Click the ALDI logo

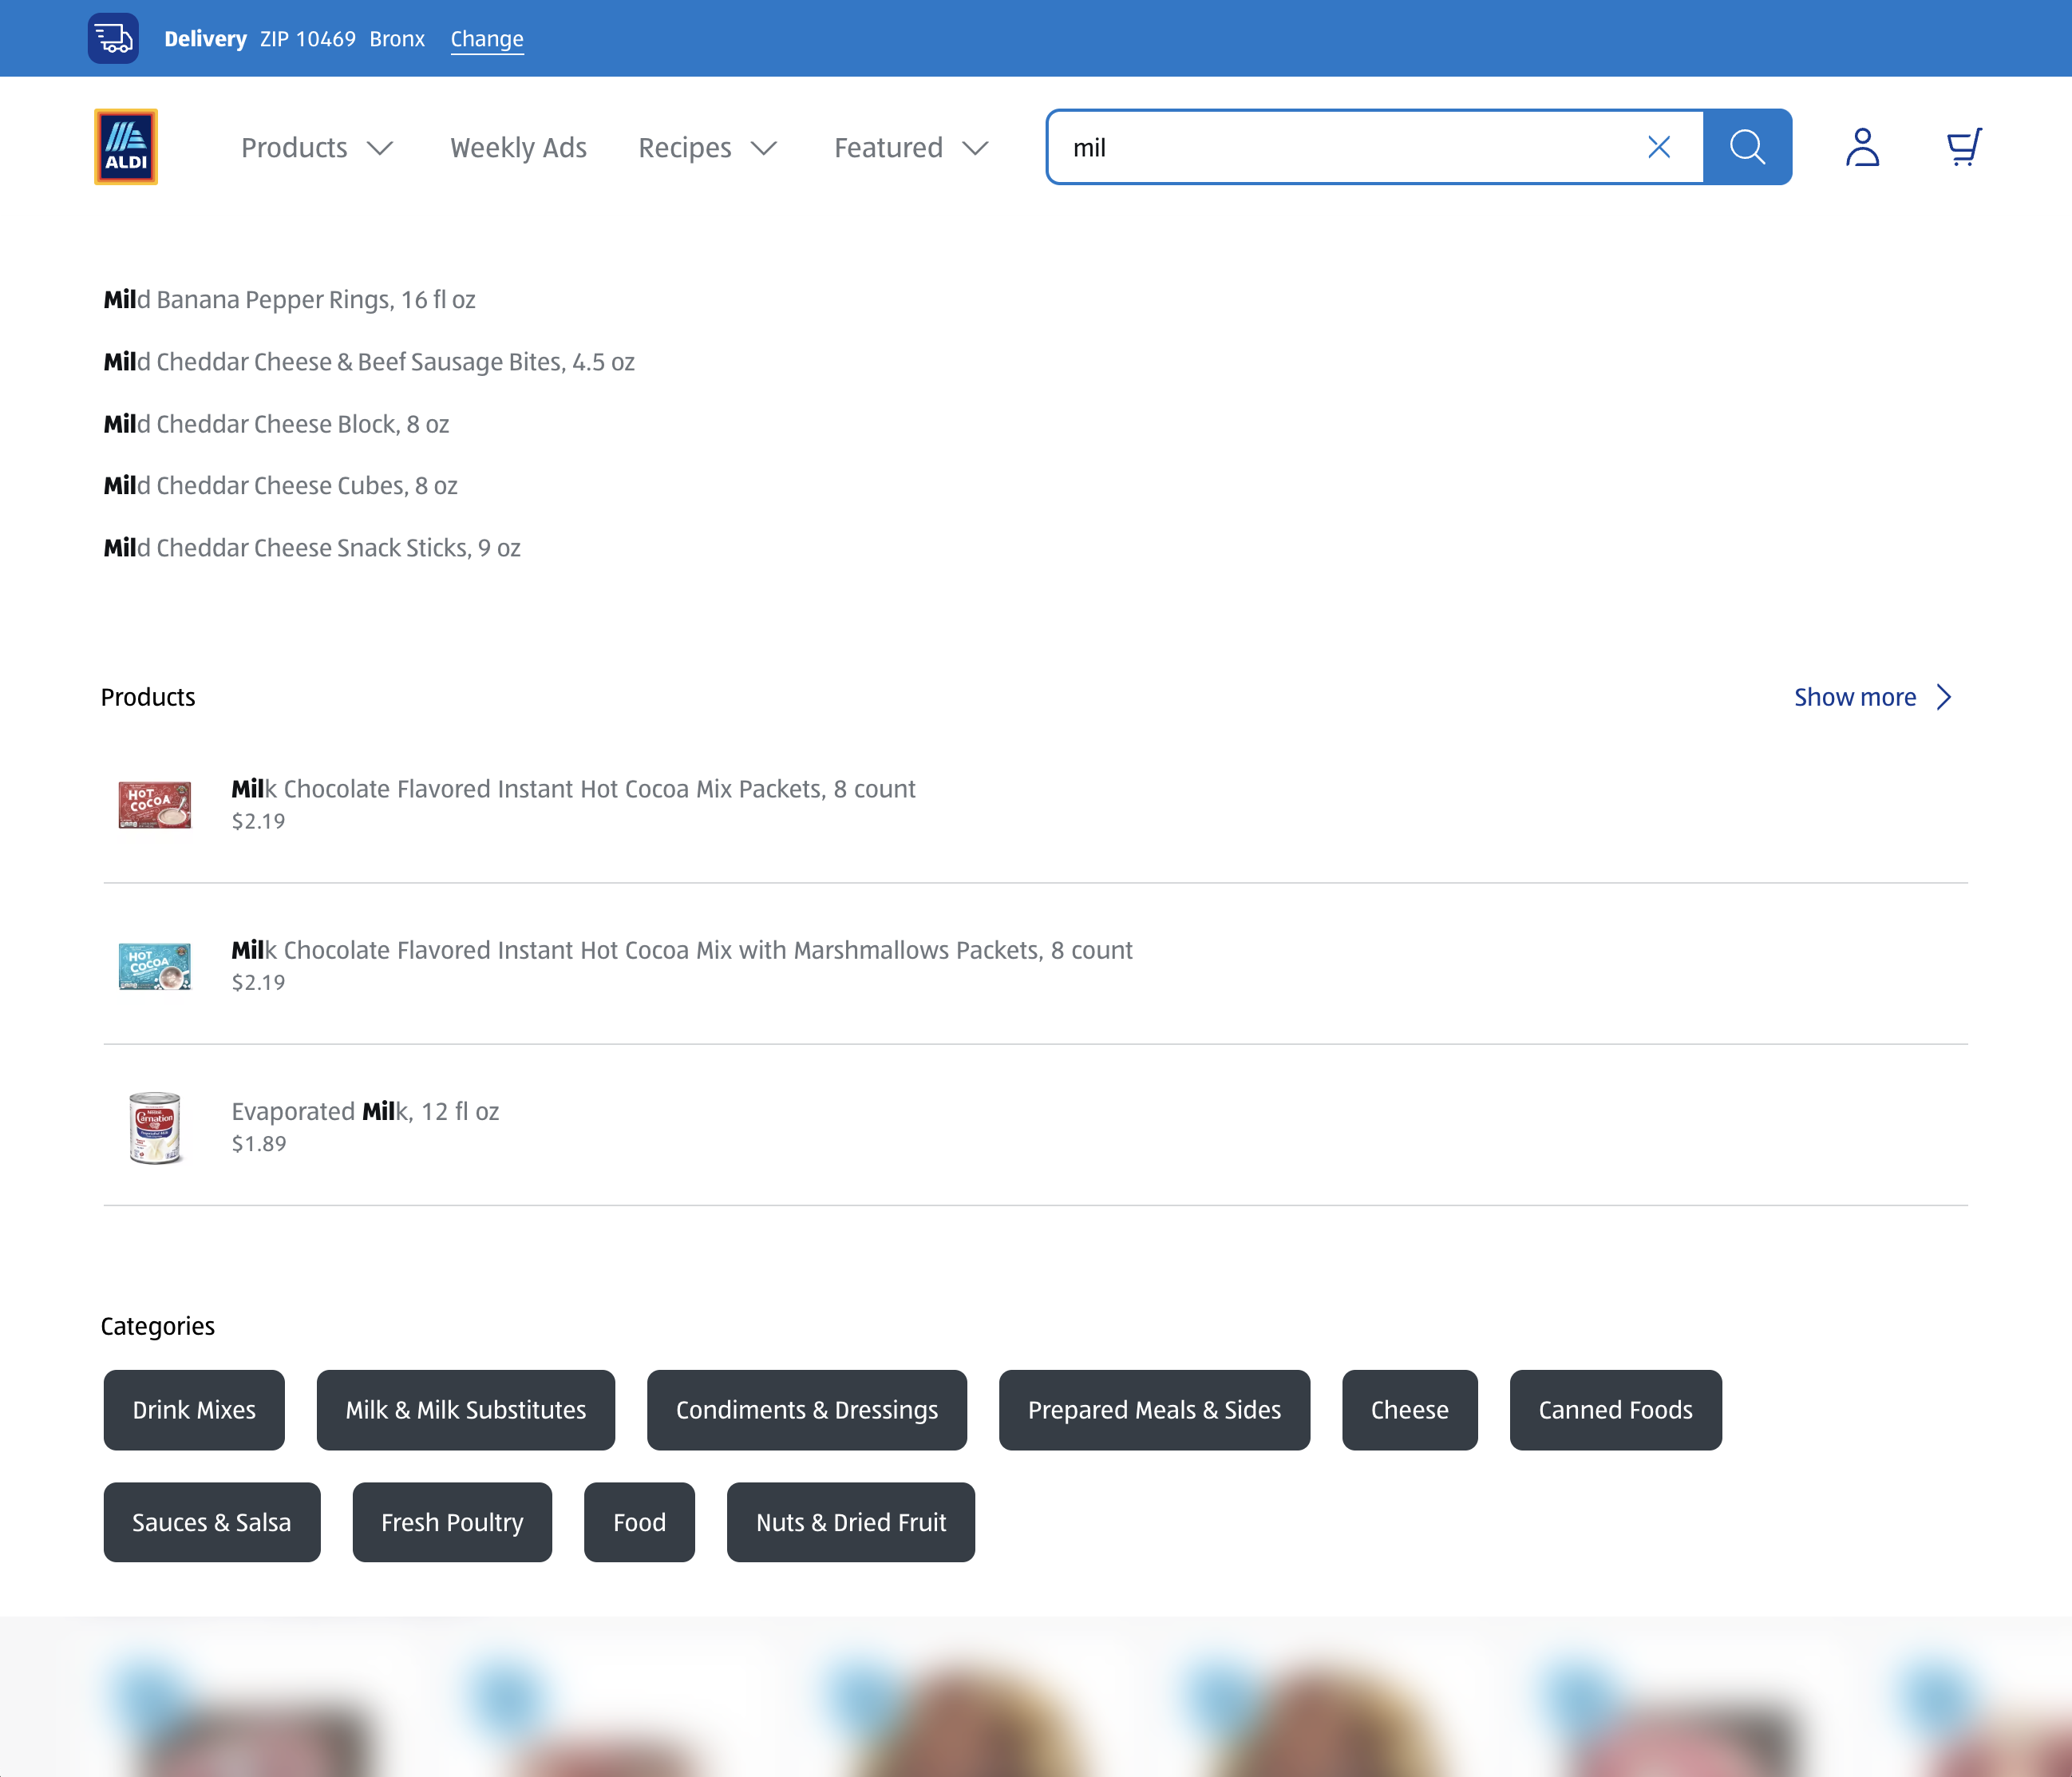125,146
